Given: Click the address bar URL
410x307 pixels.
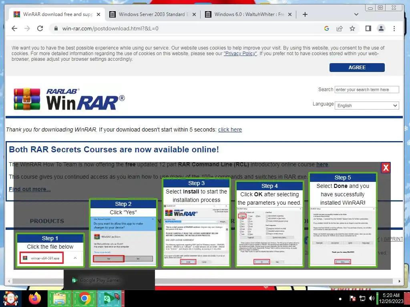Looking at the screenshot, I should pos(111,28).
